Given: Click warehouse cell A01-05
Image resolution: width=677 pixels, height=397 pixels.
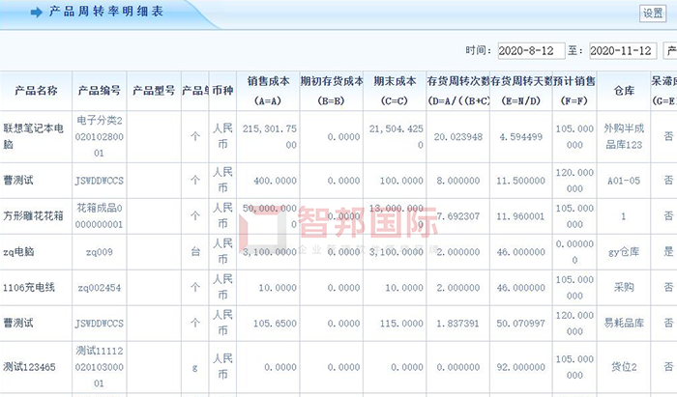Looking at the screenshot, I should pyautogui.click(x=624, y=181).
